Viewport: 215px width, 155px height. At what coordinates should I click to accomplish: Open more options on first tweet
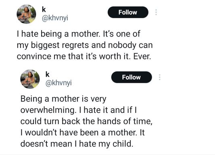156,12
